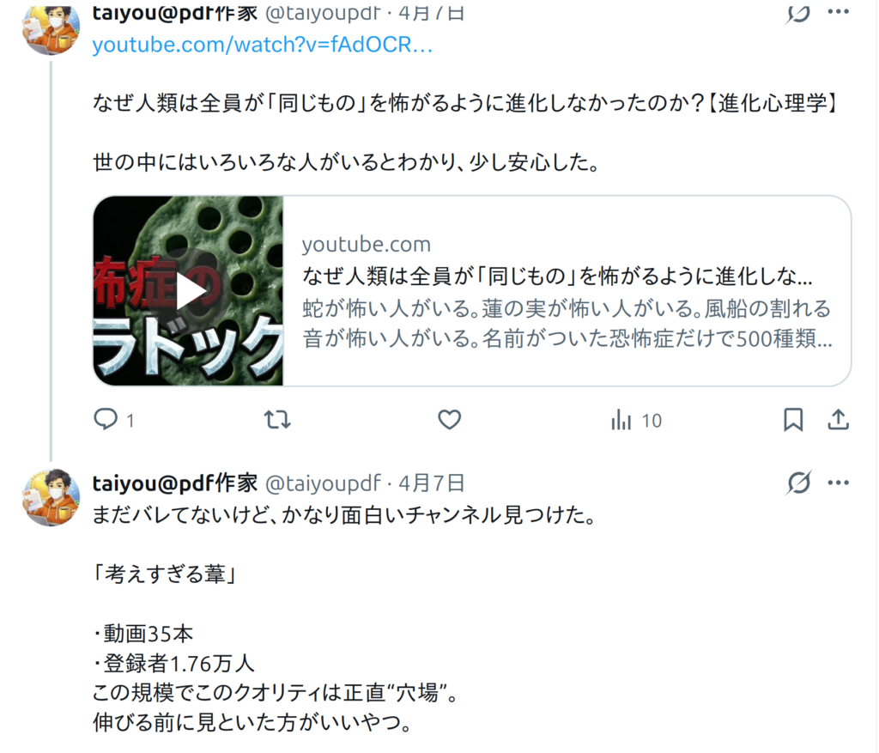Share the tweet via upload icon
Image resolution: width=879 pixels, height=753 pixels.
point(838,419)
